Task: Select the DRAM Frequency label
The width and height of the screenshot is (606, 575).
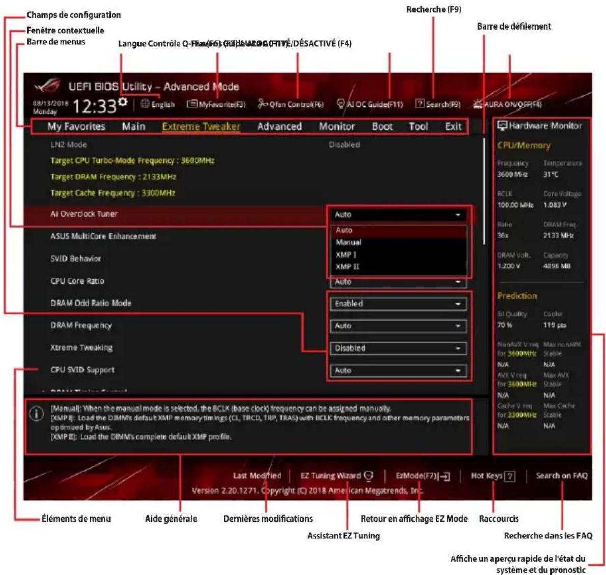Action: 81,325
